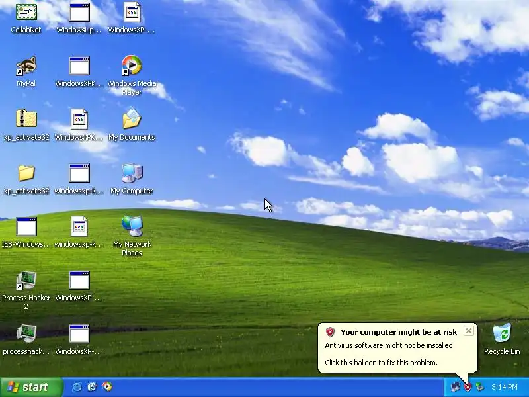Launch Internet Explorer from Quick Launch
The height and width of the screenshot is (397, 529).
[77, 387]
